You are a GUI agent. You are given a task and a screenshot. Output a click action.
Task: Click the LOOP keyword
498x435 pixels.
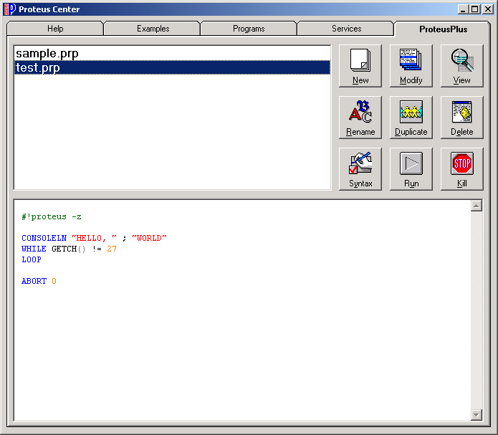pos(32,259)
